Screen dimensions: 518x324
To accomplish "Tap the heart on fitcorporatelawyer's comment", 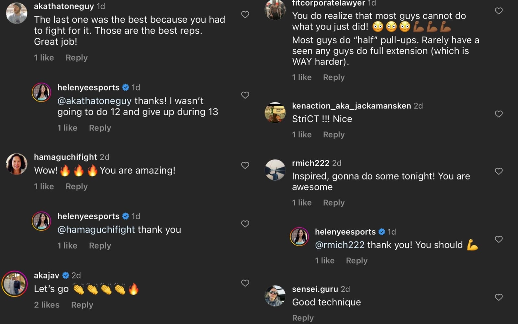I will 498,11.
